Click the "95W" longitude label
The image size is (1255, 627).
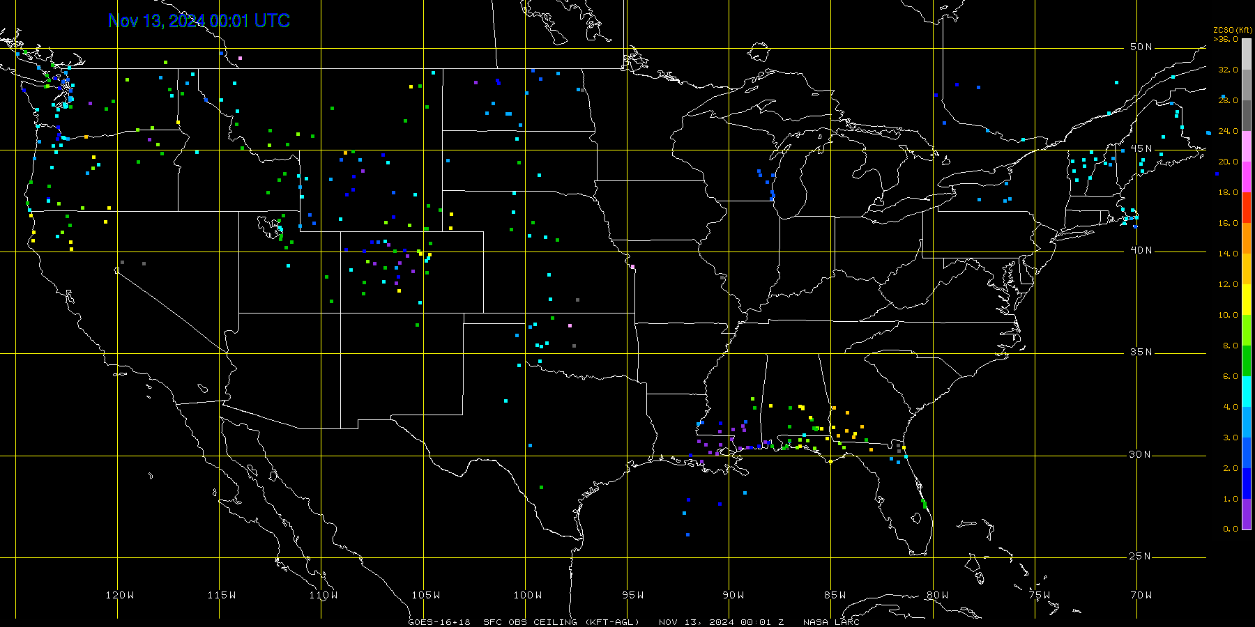point(633,595)
